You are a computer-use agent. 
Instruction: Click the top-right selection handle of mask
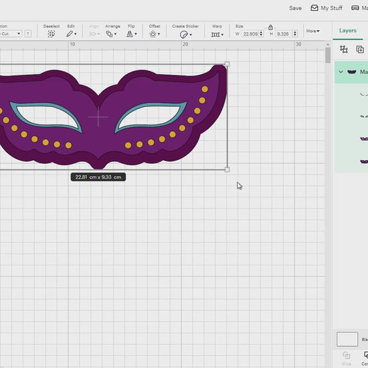point(227,64)
